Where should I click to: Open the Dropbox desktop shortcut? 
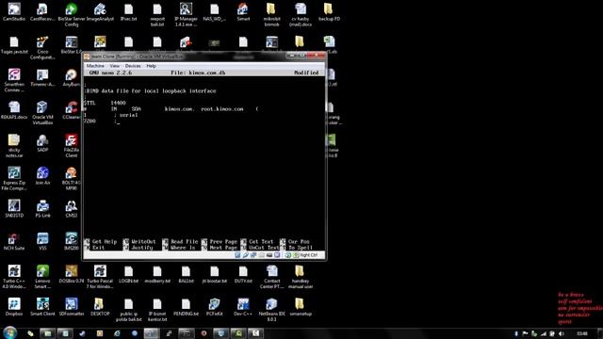click(x=14, y=307)
